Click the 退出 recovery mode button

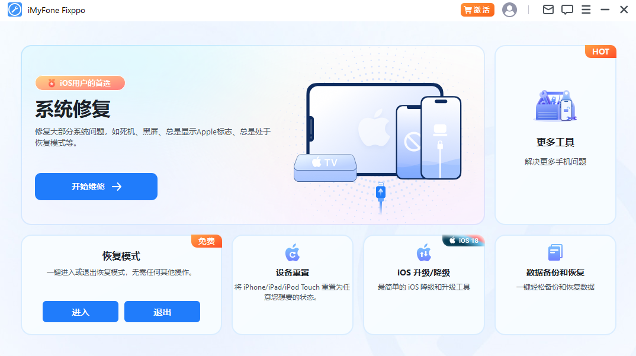162,312
